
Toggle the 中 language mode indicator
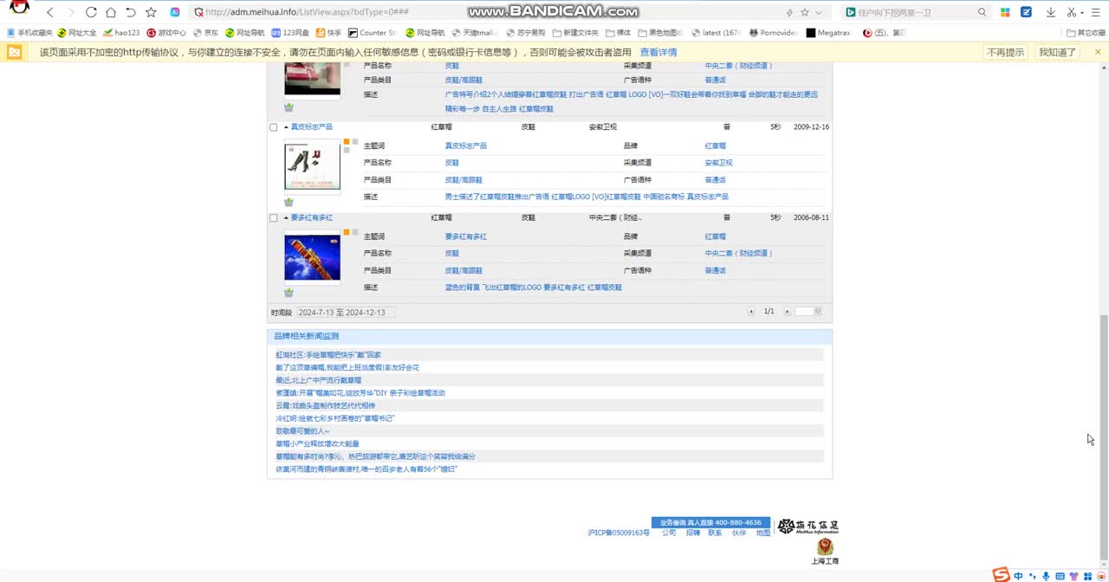[x=1018, y=576]
